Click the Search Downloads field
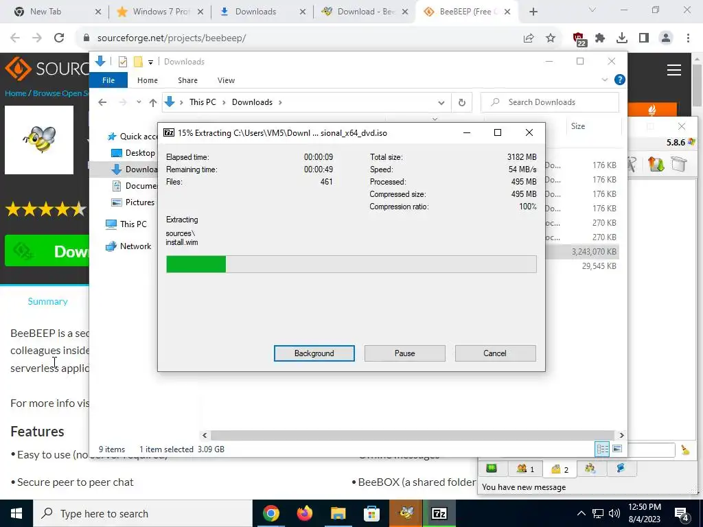 tap(550, 102)
